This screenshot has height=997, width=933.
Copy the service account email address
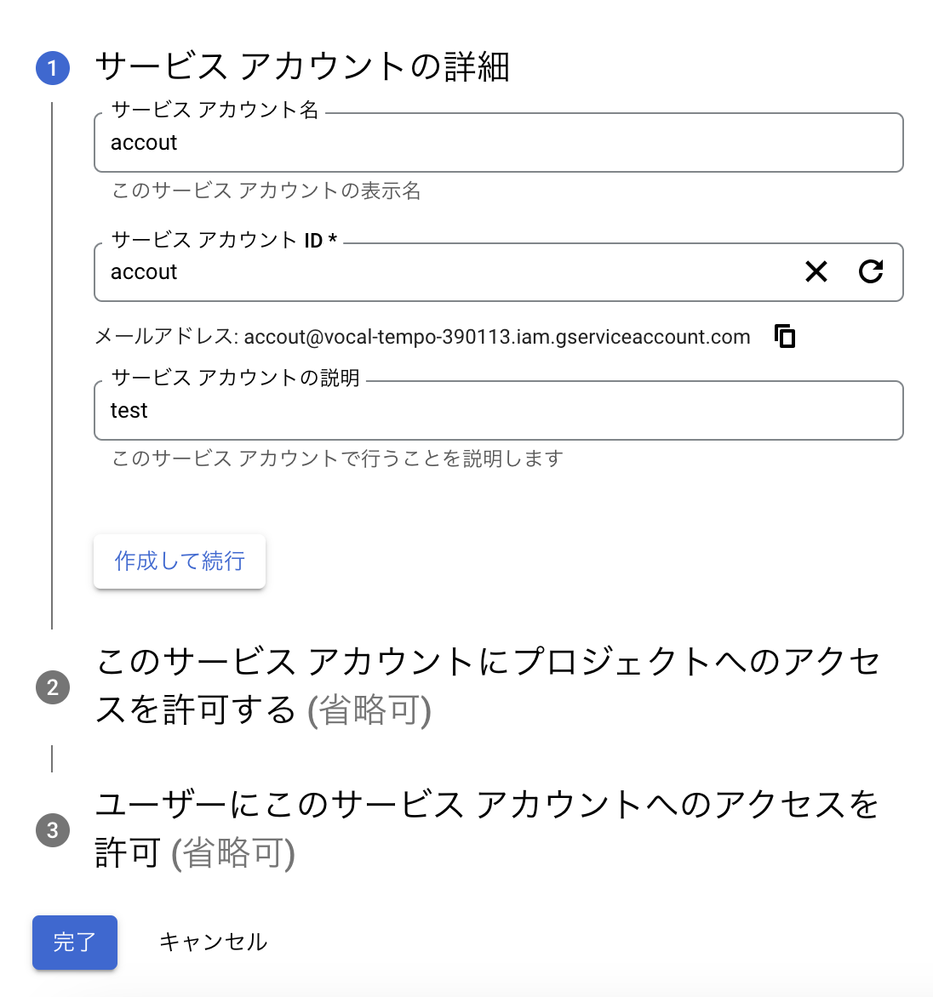click(x=785, y=337)
